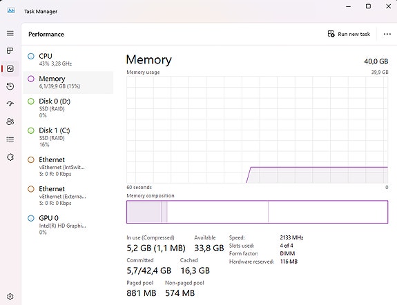
Task: Show Disk 1 (C:) performance
Action: click(68, 137)
